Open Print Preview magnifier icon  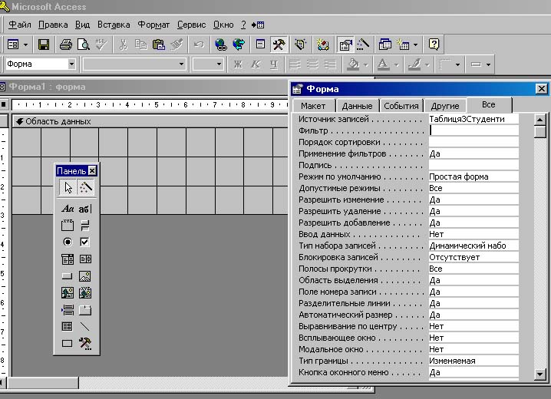[x=84, y=45]
